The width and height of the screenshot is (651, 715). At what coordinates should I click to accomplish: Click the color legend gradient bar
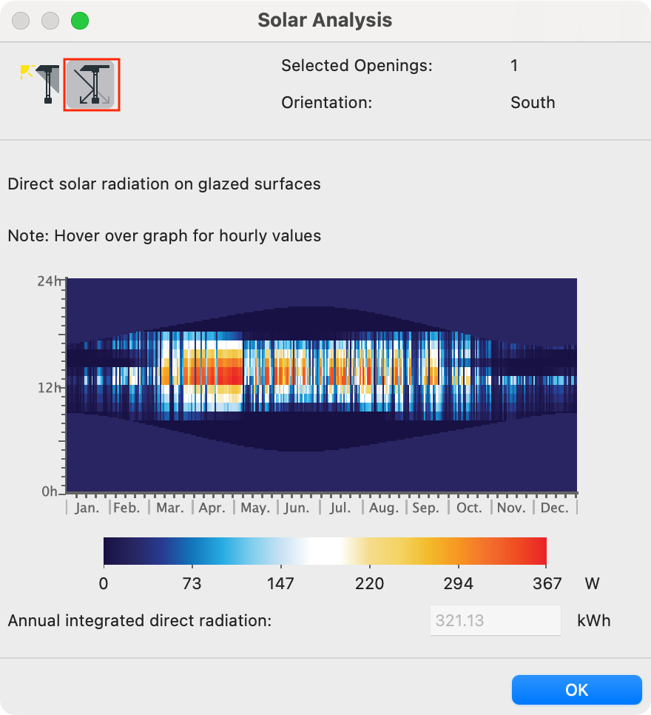(325, 551)
